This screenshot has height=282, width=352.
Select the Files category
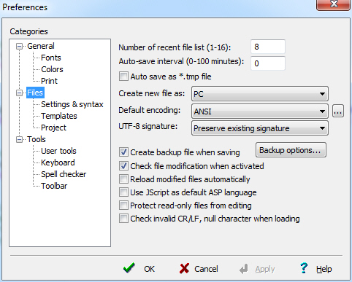click(35, 93)
